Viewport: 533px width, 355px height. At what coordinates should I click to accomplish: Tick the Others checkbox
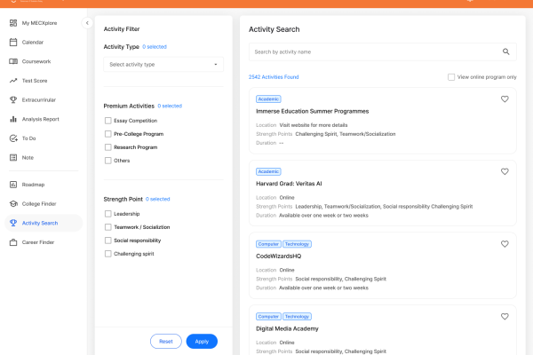coord(108,161)
